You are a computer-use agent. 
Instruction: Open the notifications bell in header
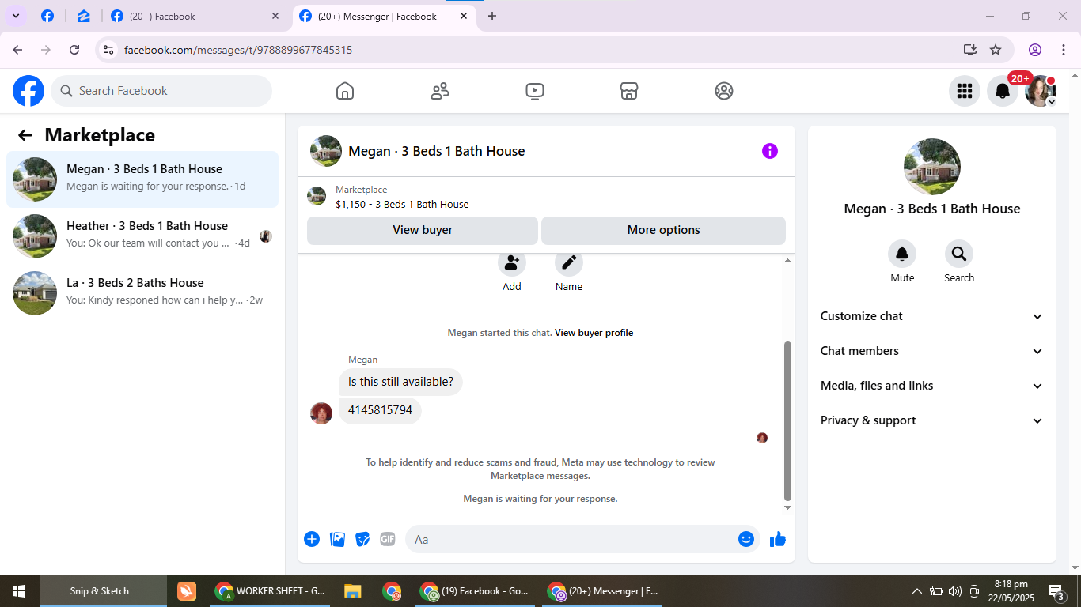pos(1003,91)
